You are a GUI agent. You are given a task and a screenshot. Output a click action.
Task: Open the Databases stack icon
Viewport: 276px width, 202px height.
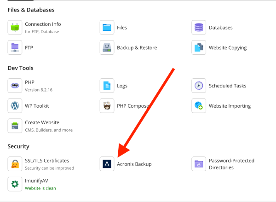click(199, 27)
